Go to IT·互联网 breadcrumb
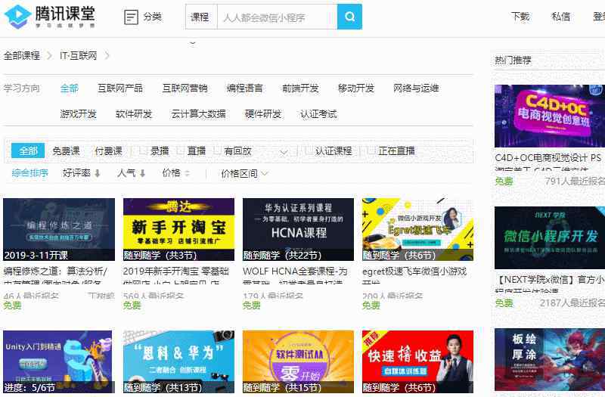605x397 pixels. pos(79,55)
